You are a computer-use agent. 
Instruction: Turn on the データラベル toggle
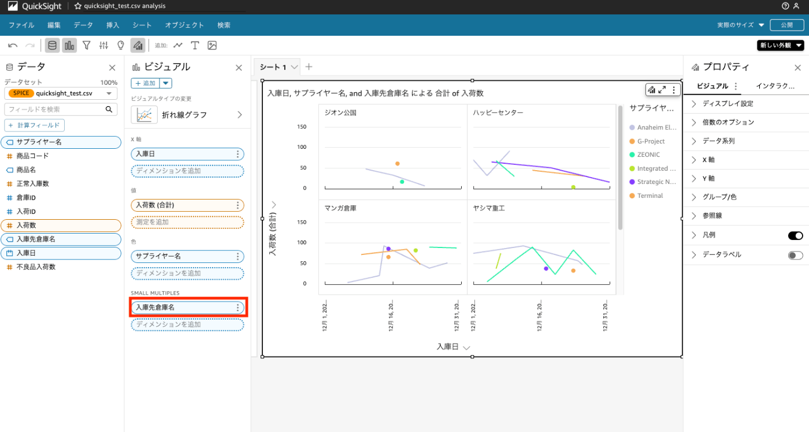(x=795, y=255)
